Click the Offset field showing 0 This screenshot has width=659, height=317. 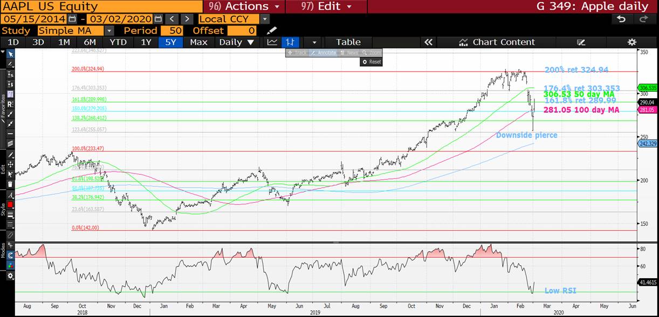242,31
